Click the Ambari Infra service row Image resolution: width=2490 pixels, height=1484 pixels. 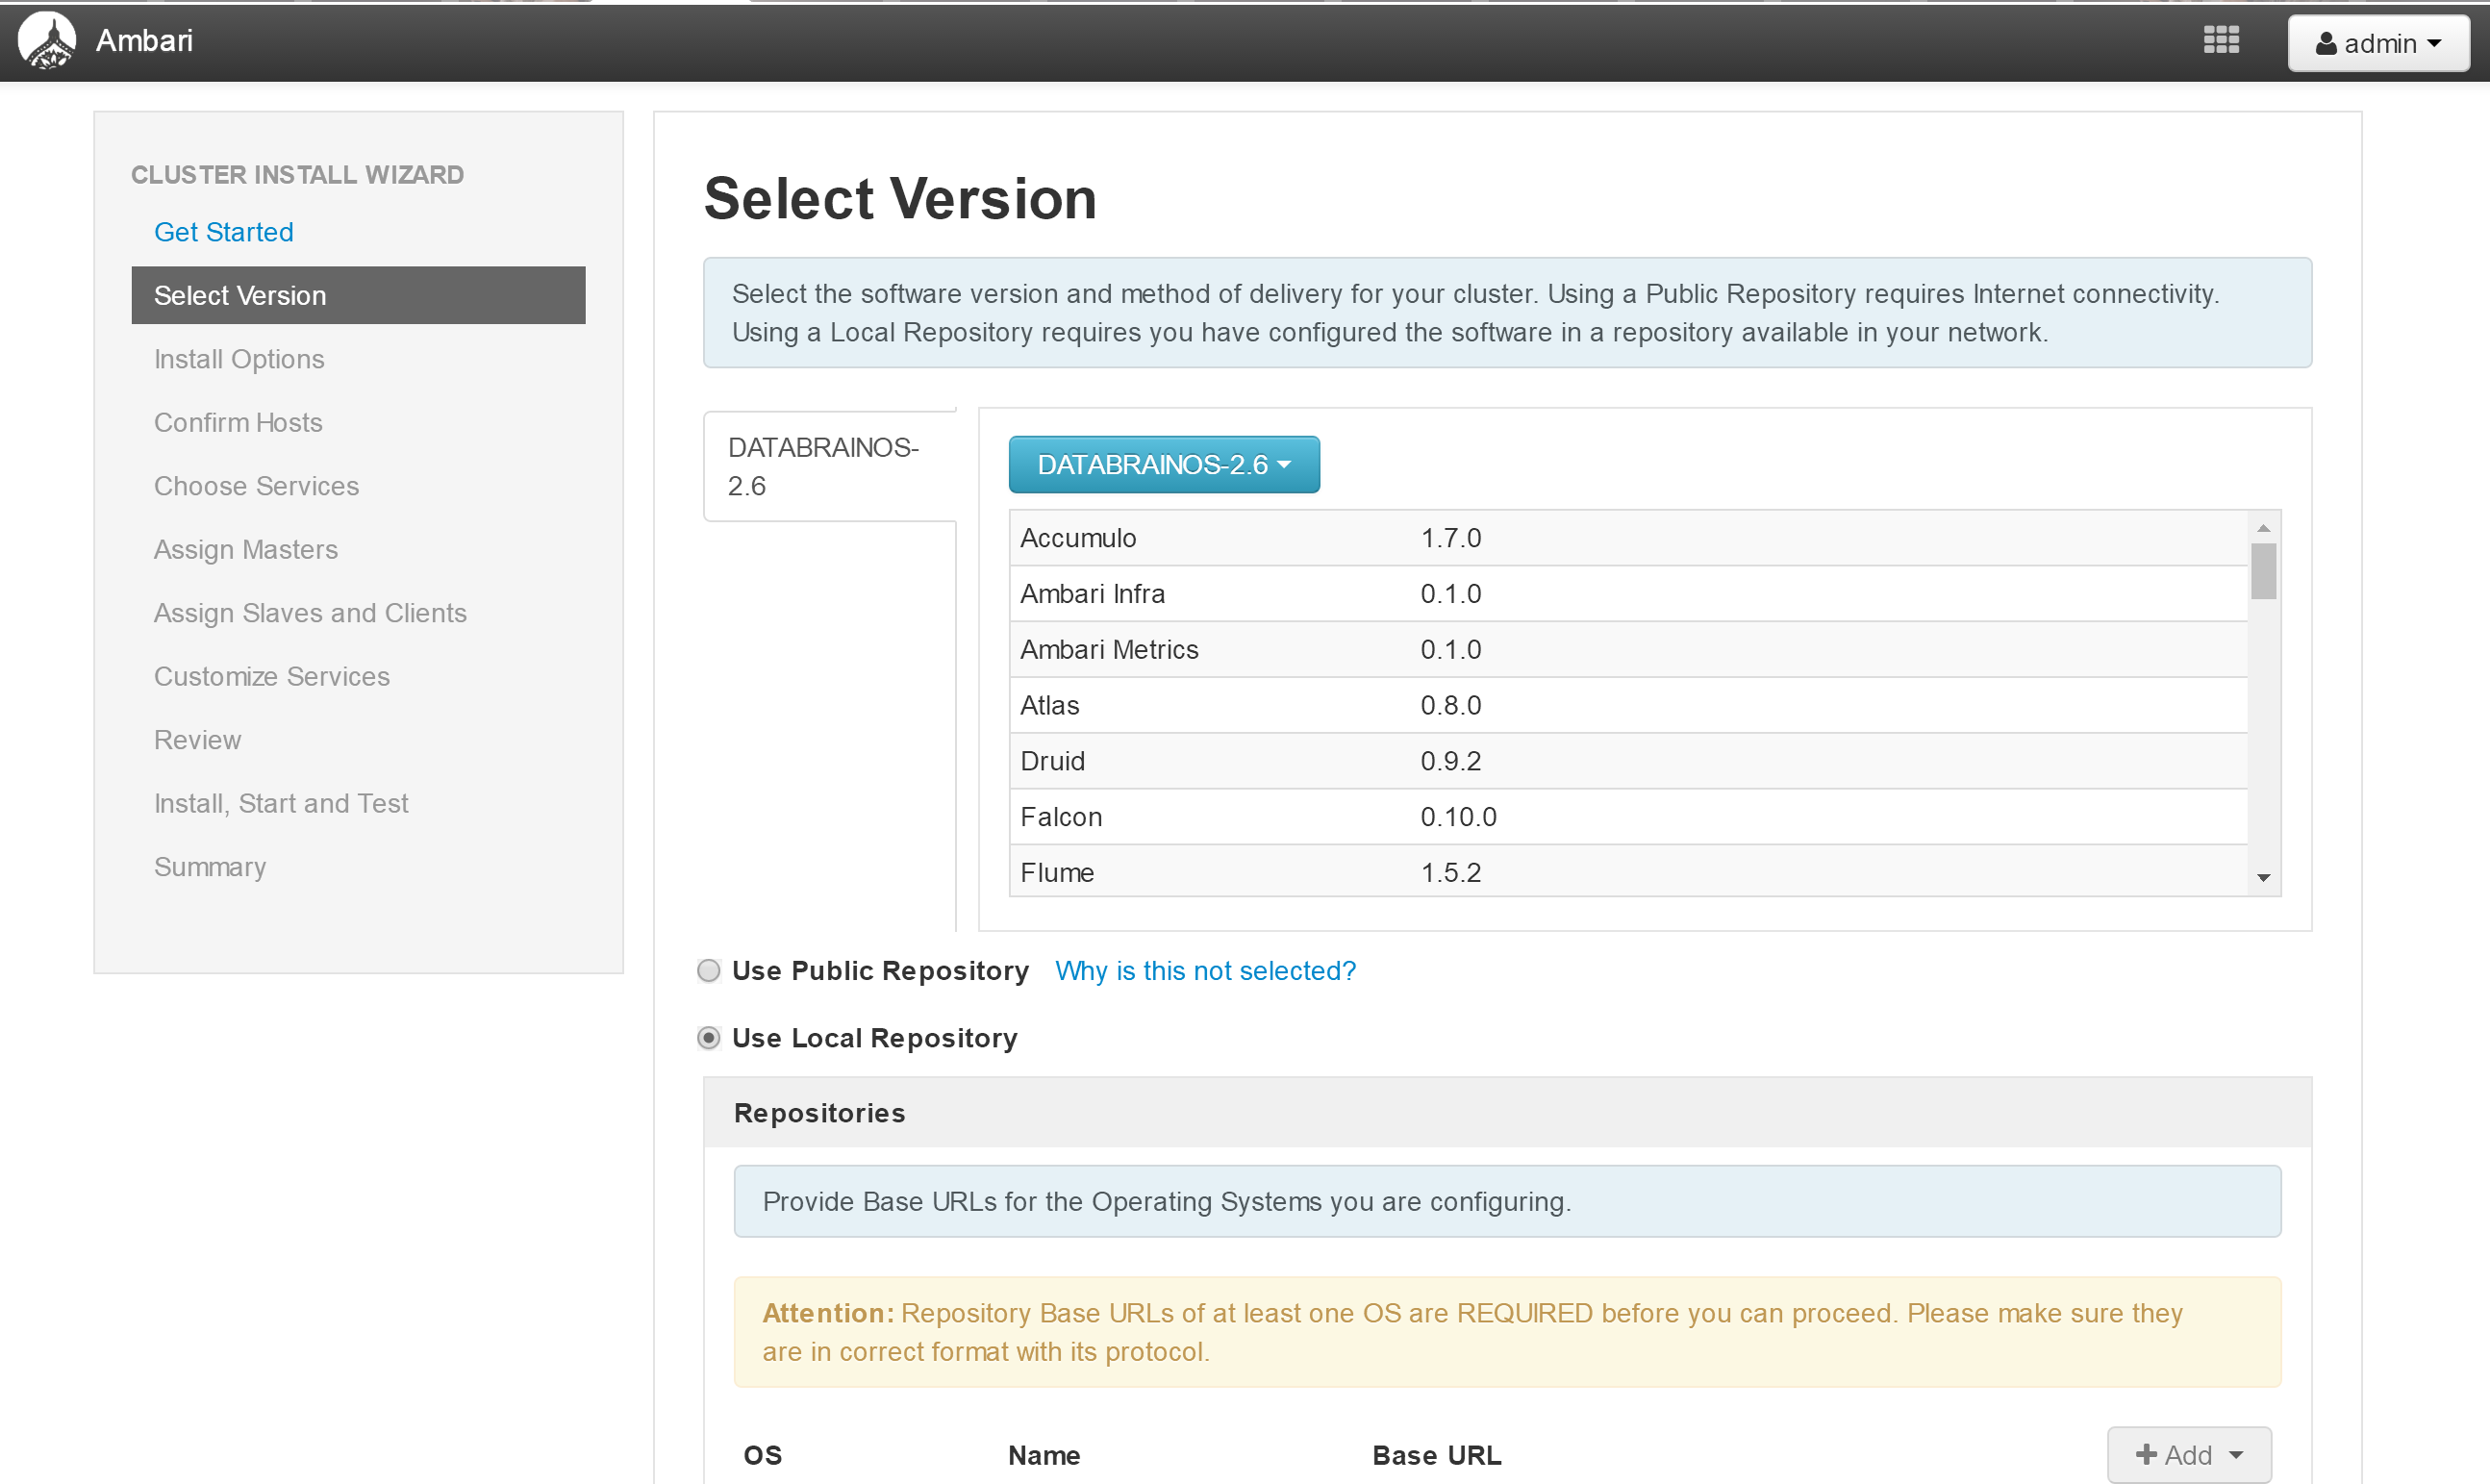pyautogui.click(x=1629, y=594)
